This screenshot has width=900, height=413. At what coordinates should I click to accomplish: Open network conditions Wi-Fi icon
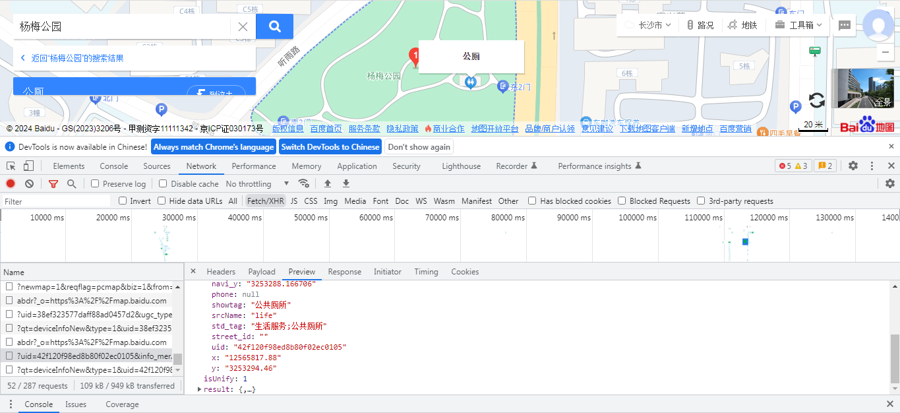tap(304, 183)
